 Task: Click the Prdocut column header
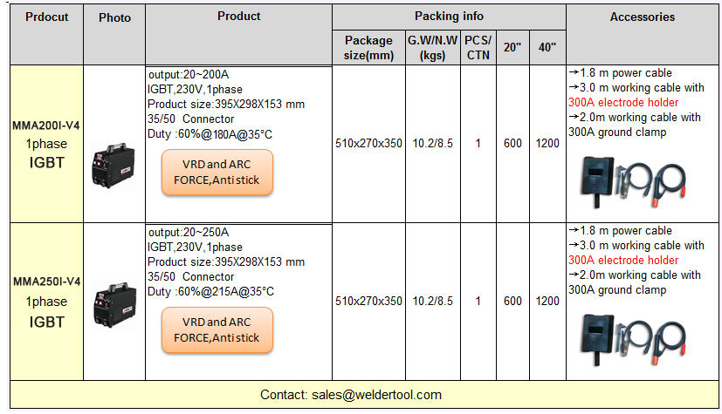47,18
